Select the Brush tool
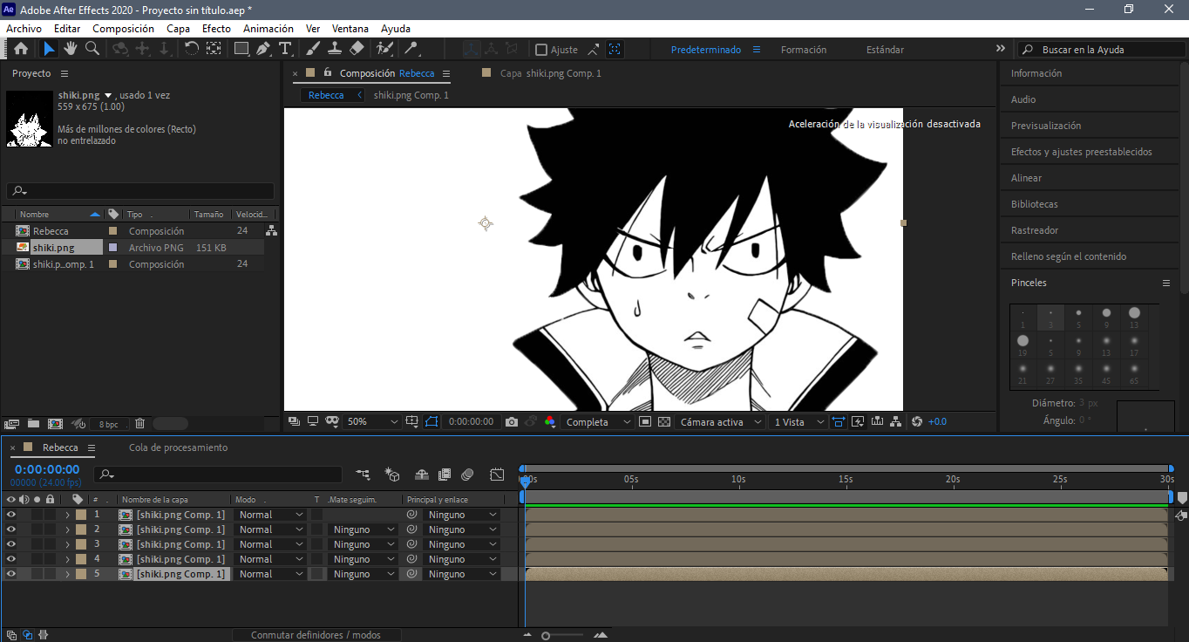 tap(313, 49)
